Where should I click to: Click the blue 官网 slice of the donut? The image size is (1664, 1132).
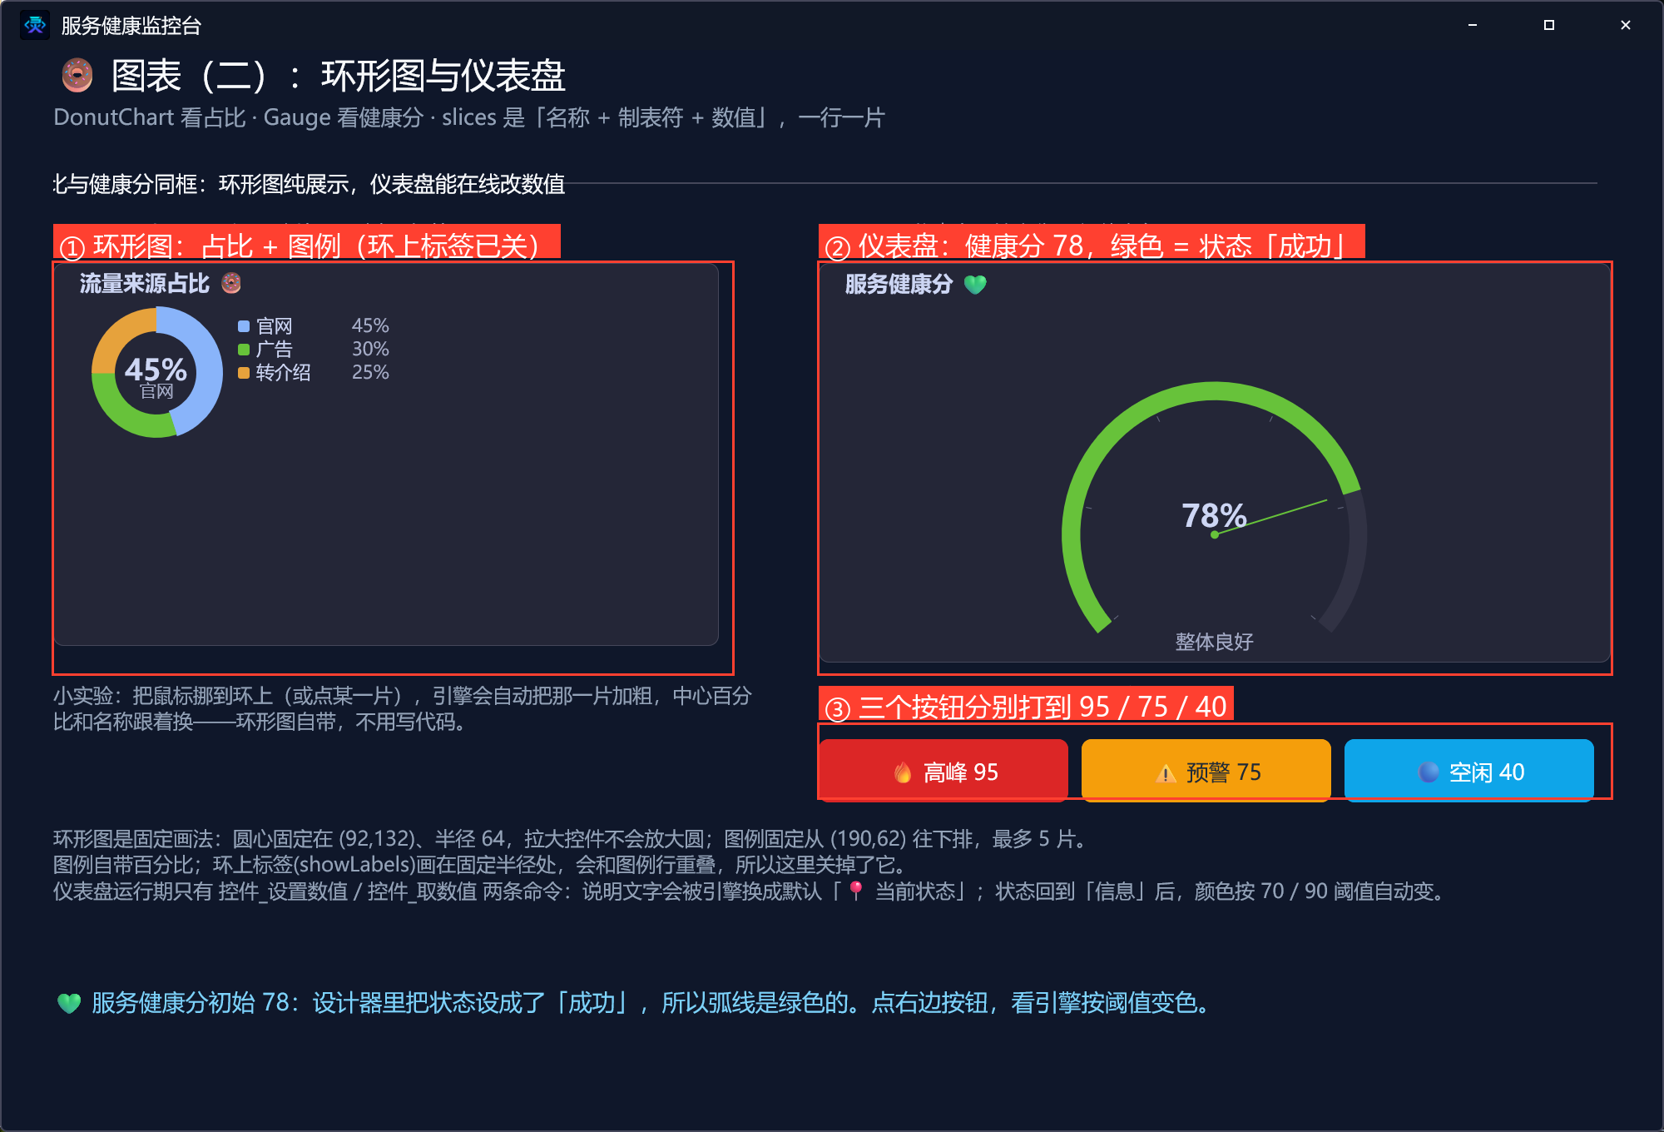(208, 366)
